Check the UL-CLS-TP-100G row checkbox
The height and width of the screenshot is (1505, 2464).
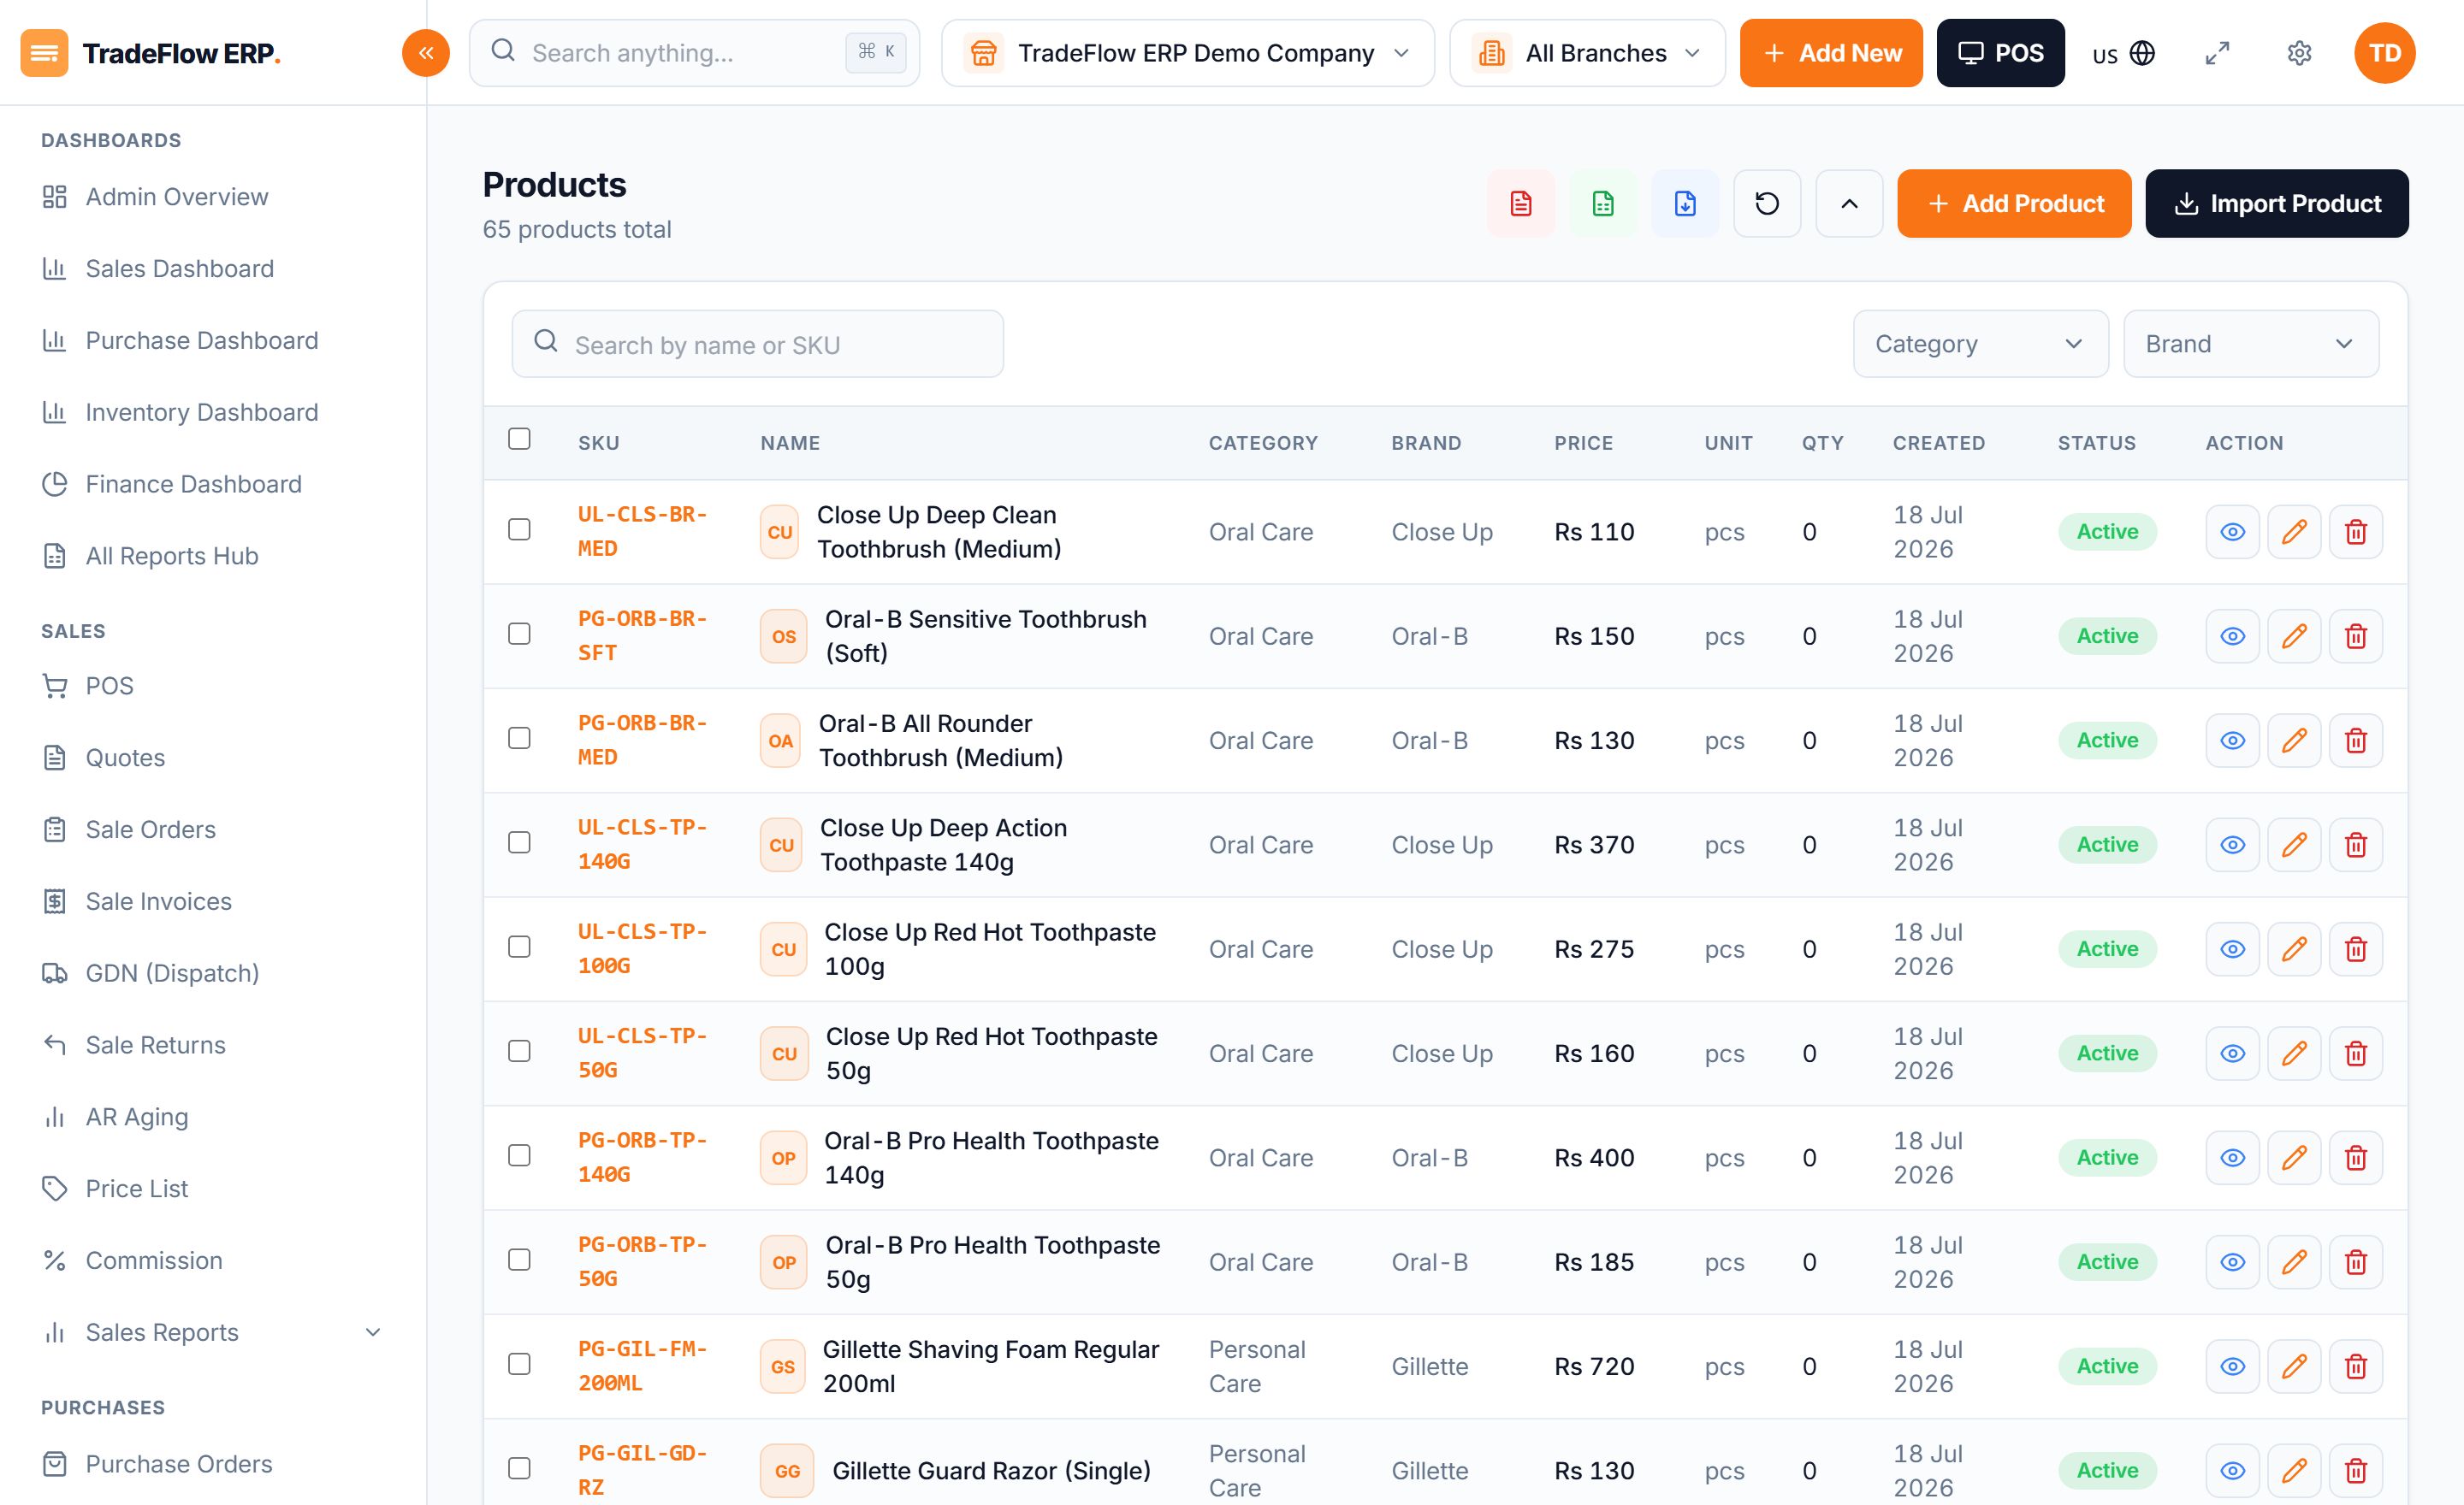point(519,947)
